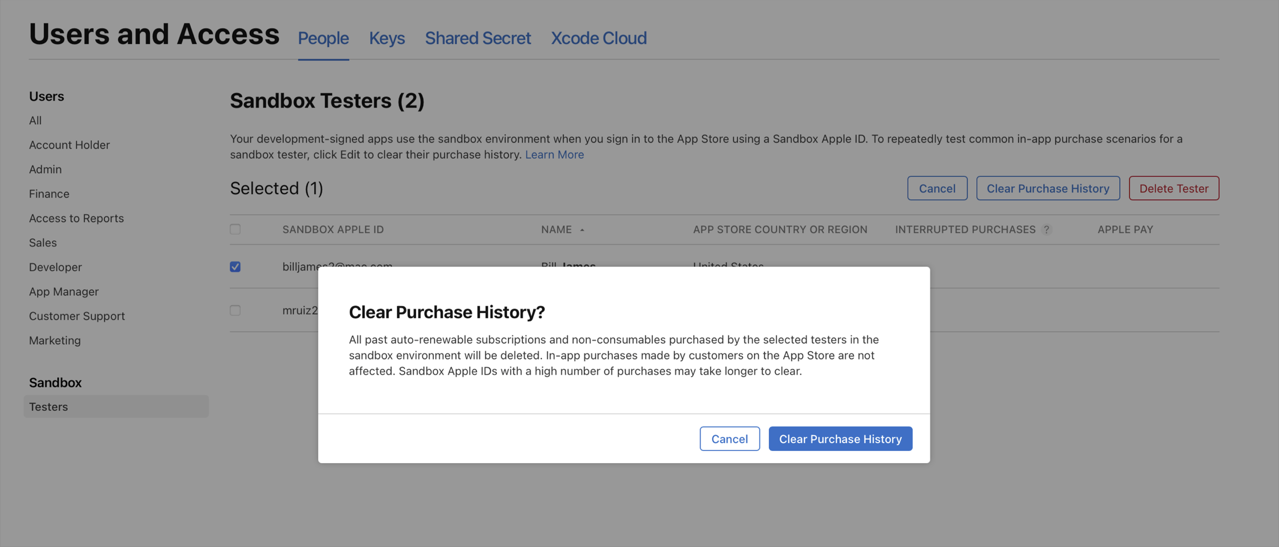
Task: Confirm with blue Clear Purchase History button
Action: [840, 439]
